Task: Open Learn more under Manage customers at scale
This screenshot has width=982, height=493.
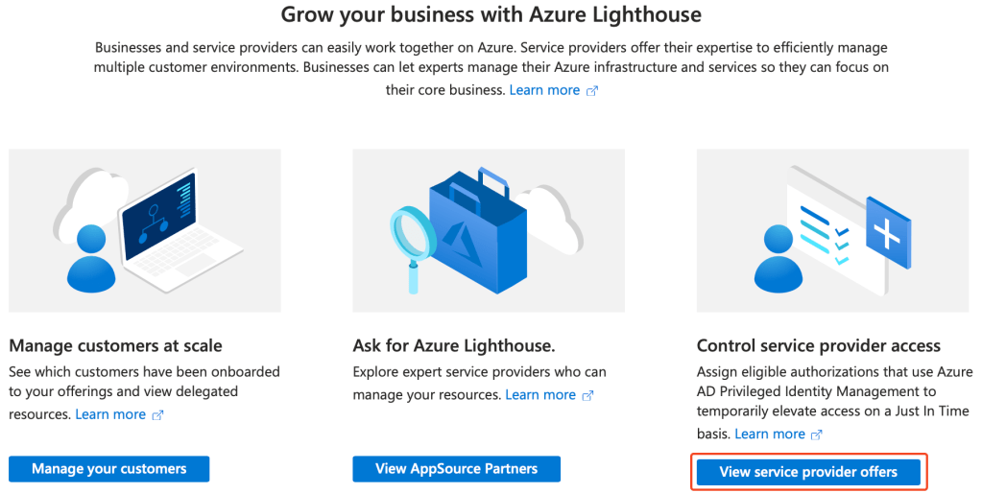Action: pyautogui.click(x=110, y=414)
